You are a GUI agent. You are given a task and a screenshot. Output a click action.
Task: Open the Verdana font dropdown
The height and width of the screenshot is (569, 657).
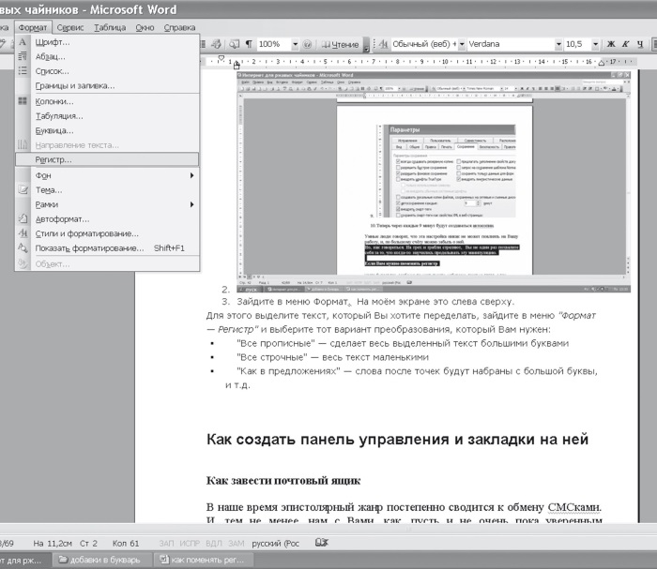tap(558, 44)
